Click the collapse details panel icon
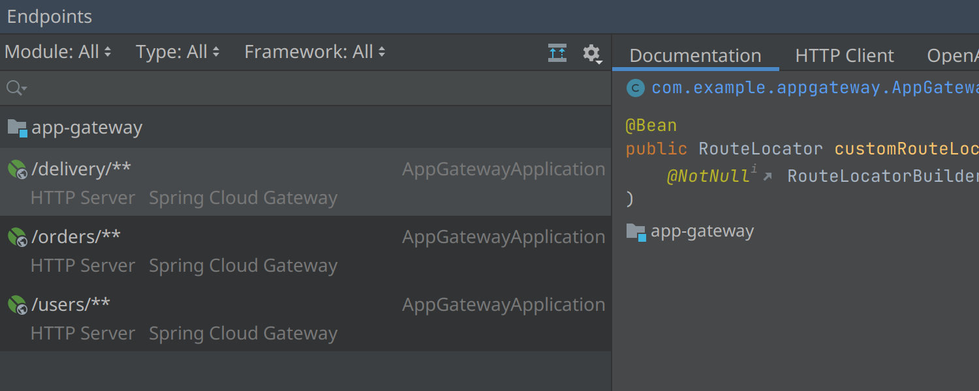 tap(557, 53)
